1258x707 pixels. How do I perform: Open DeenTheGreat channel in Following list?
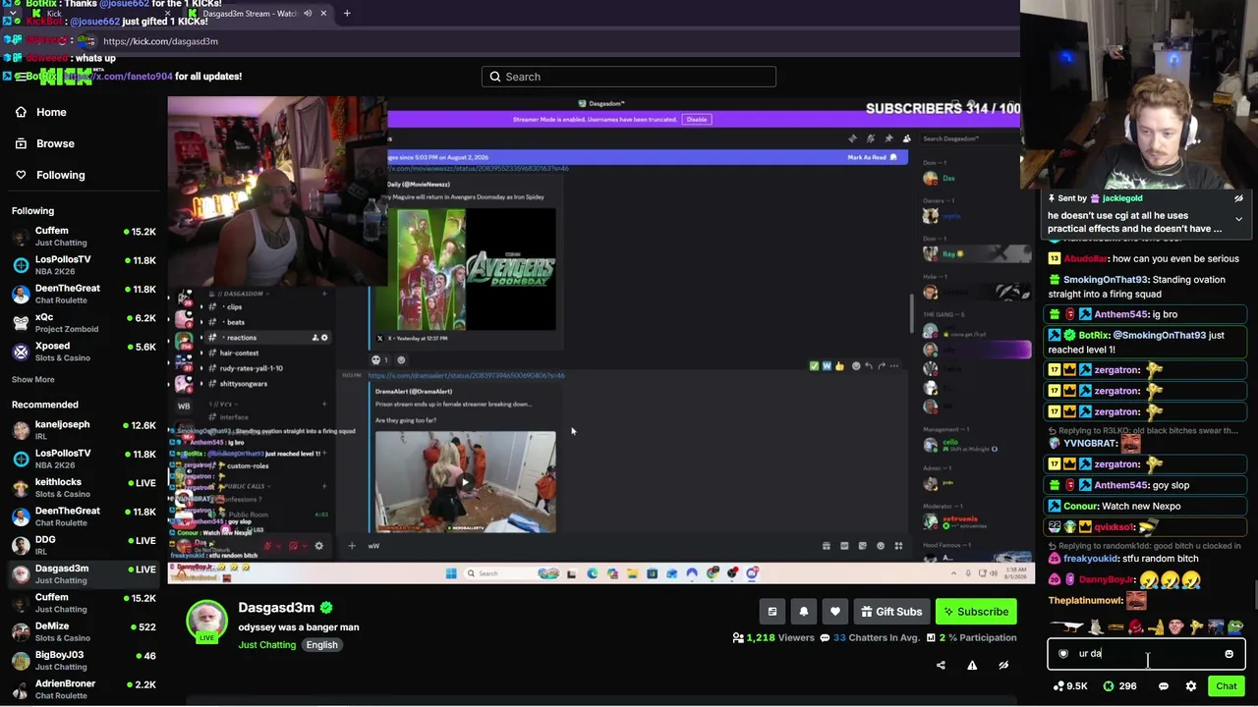(x=84, y=295)
